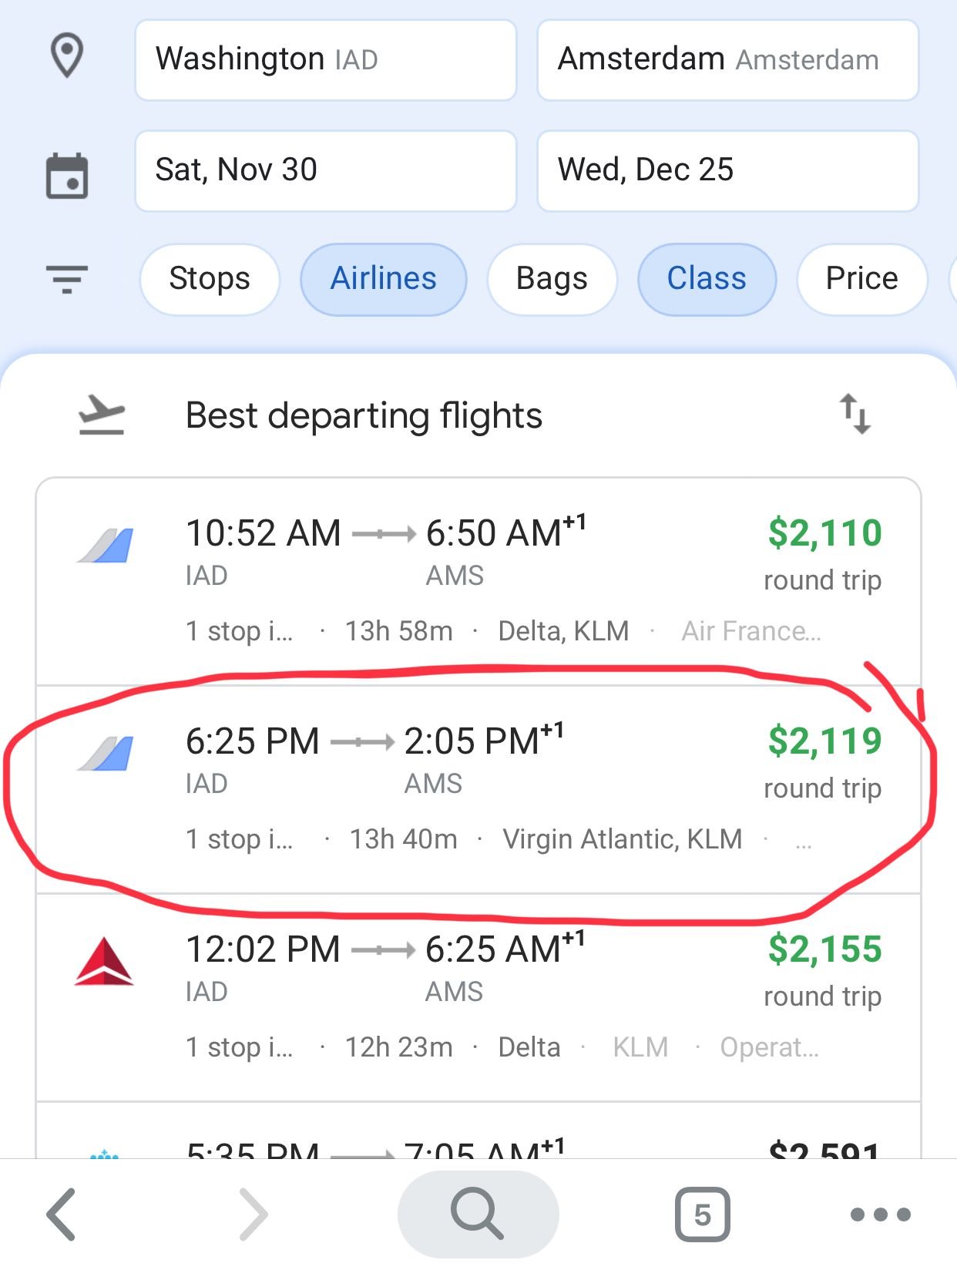Open the Airlines filter chip
This screenshot has width=957, height=1270.
coord(384,279)
